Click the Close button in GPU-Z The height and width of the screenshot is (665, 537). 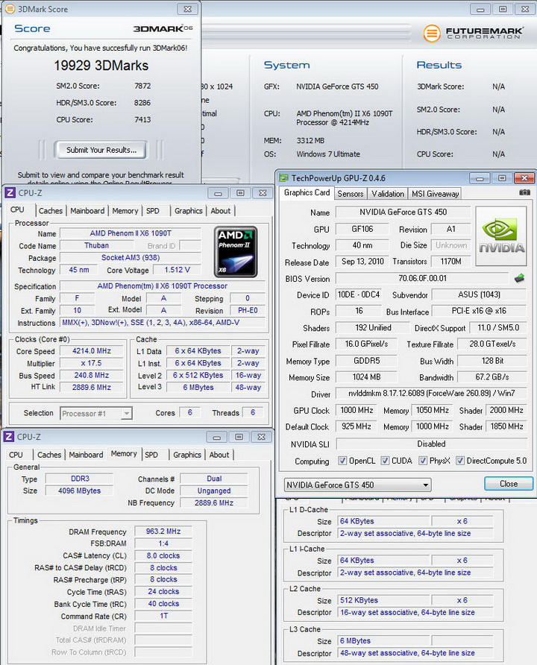(x=508, y=484)
